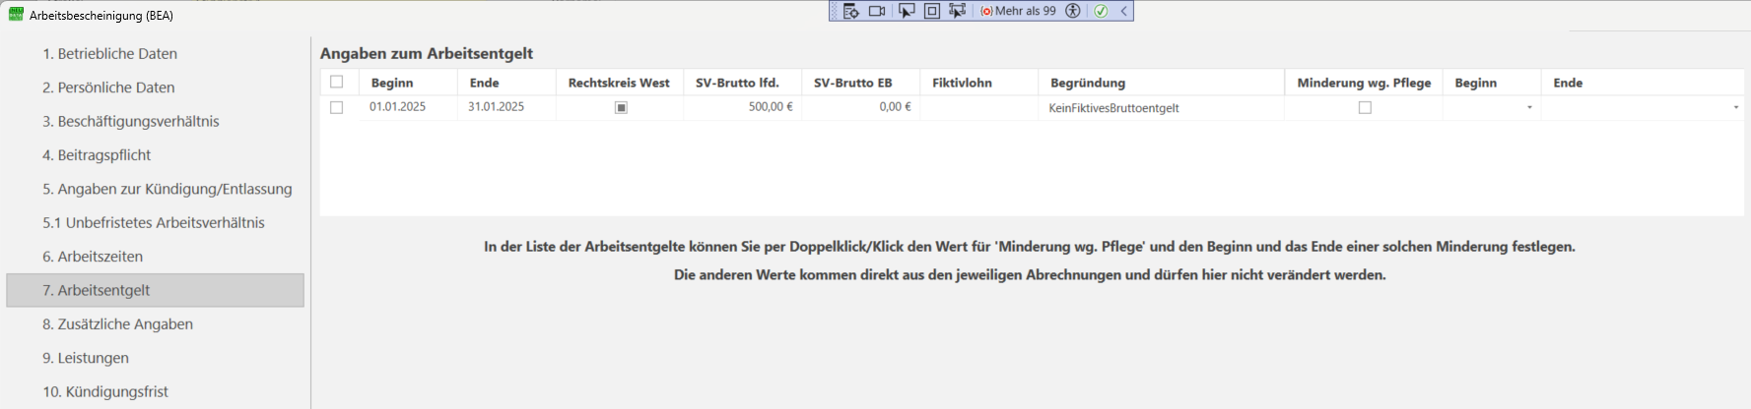Viewport: 1751px width, 409px height.
Task: Click the first 'Ende' column header
Action: [x=506, y=83]
